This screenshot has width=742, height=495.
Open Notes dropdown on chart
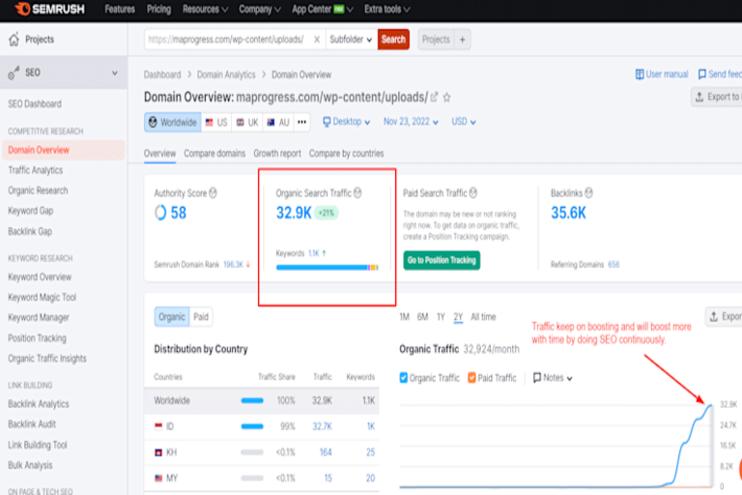(553, 377)
